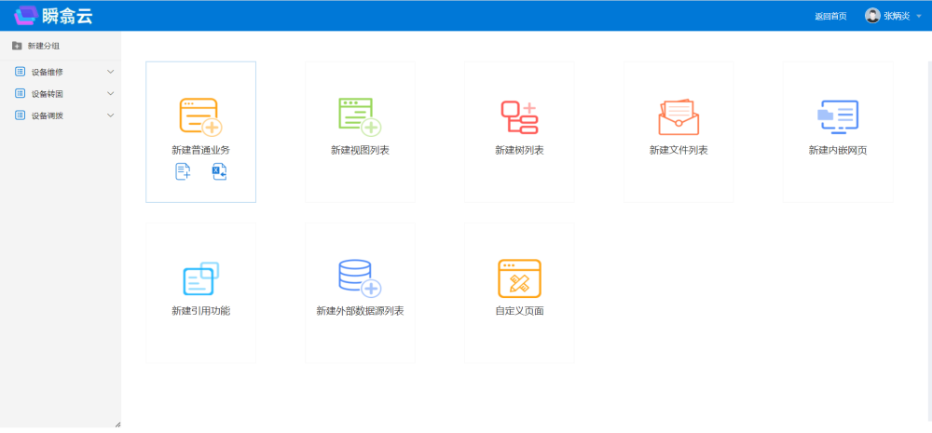Select 设备维修 in the sidebar
Image resolution: width=932 pixels, height=433 pixels.
(47, 72)
